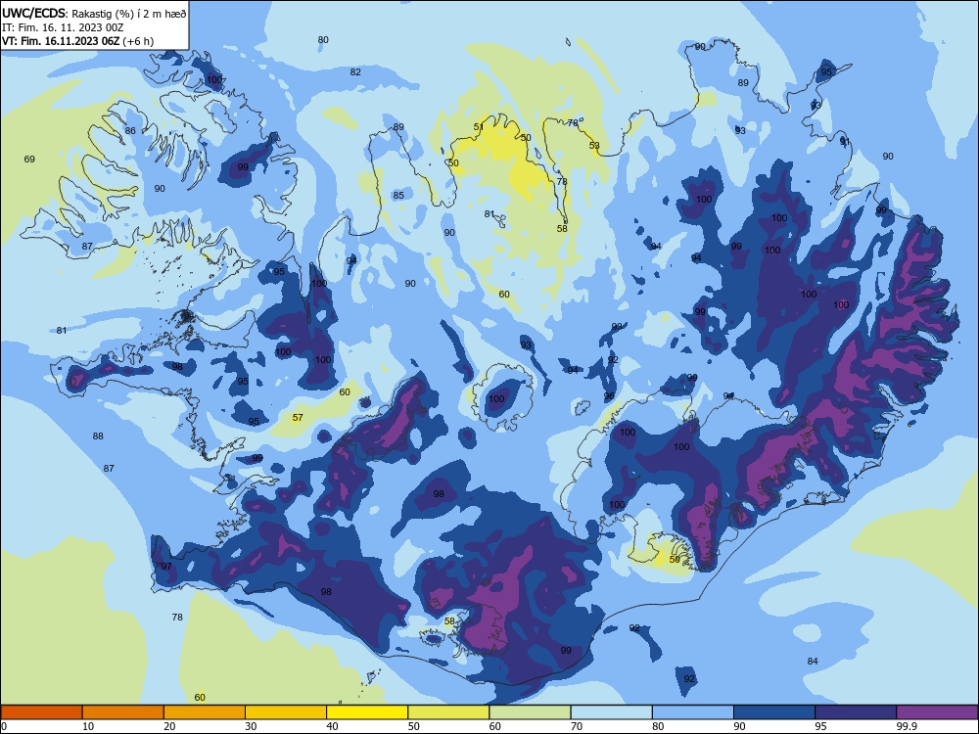Viewport: 979px width, 734px height.
Task: Click the 57 humidity value on the map
Action: coord(298,418)
